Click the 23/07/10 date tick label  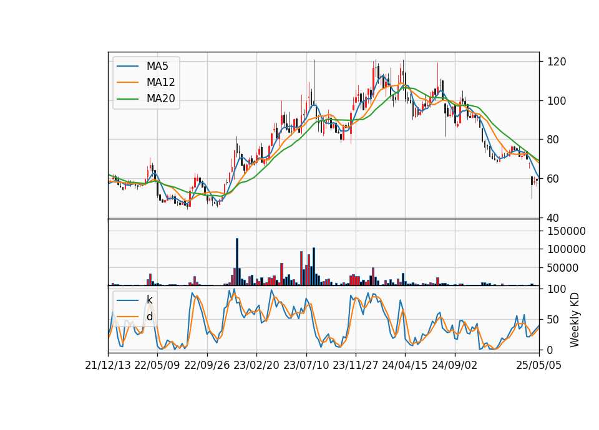[x=306, y=365]
